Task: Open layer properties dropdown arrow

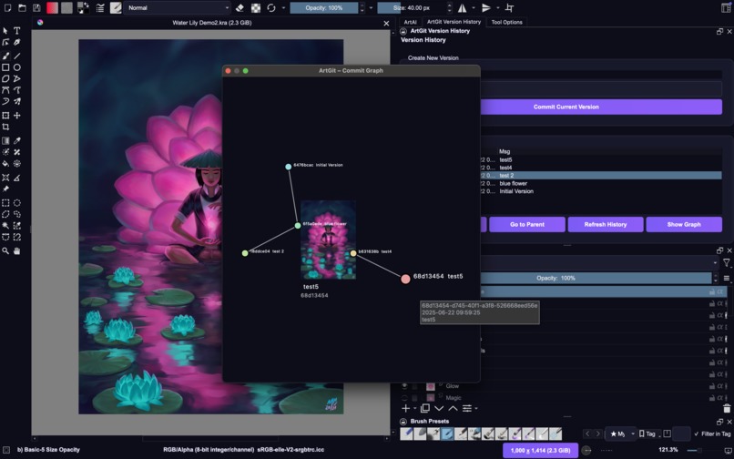Action: coord(476,409)
